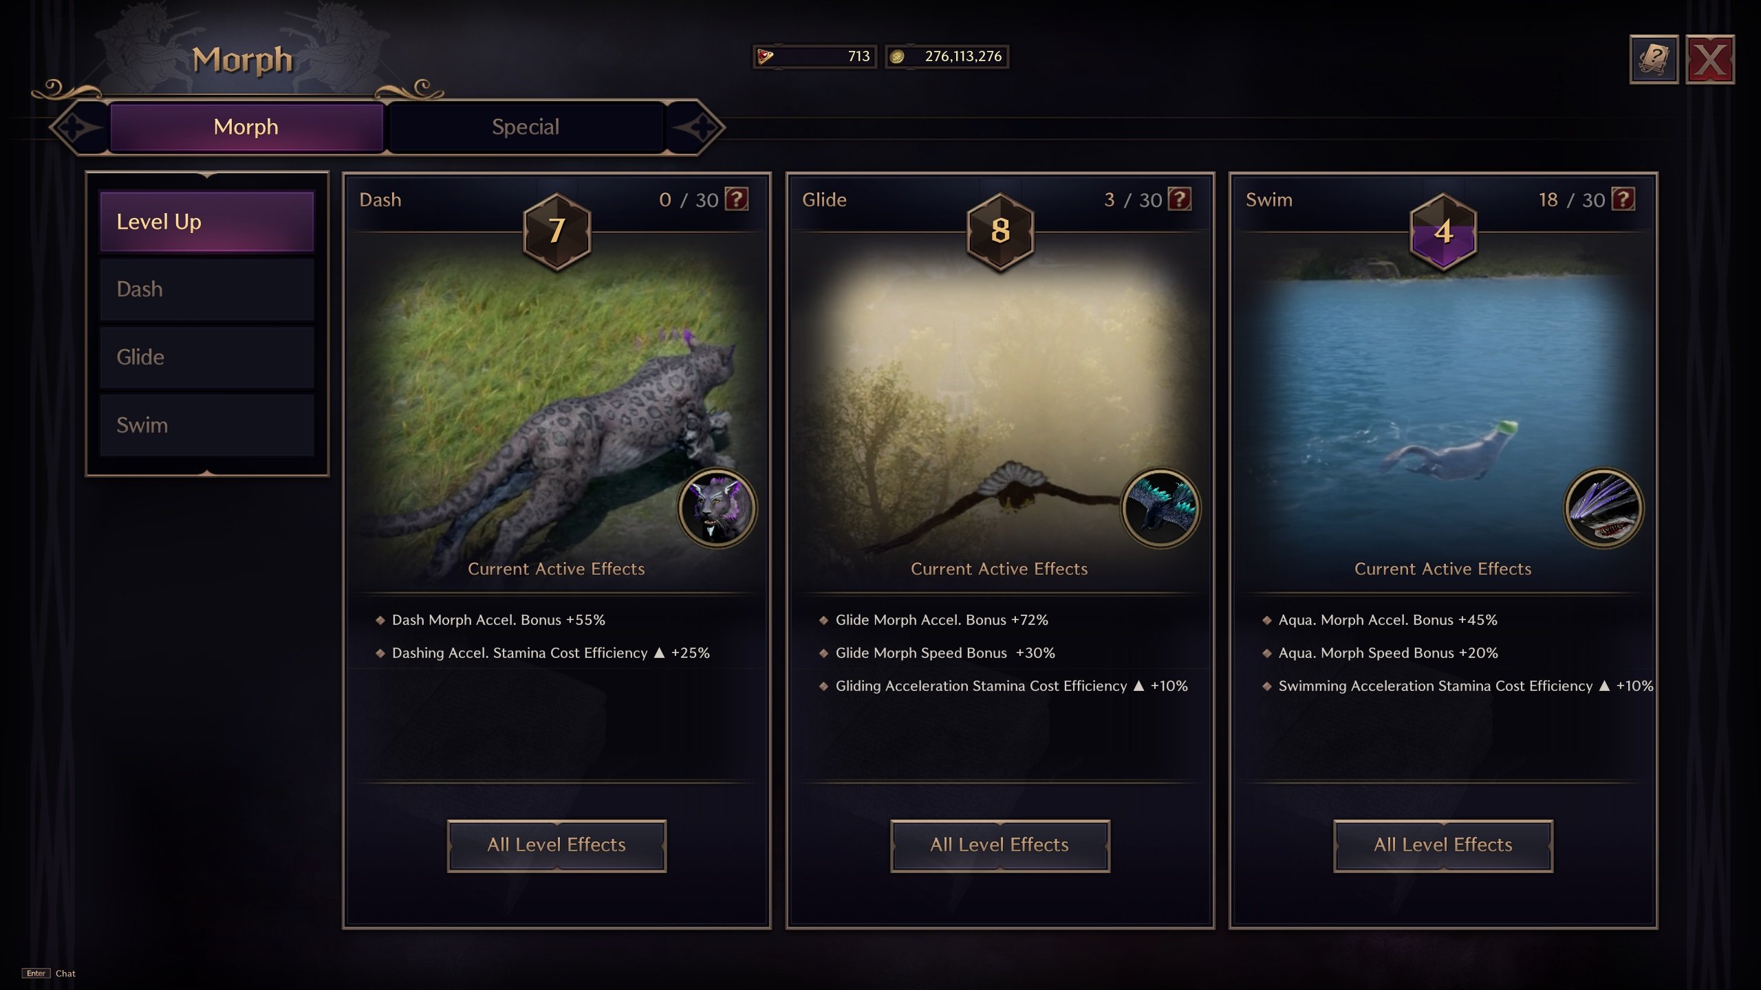
Task: Select the panther Dash morph portrait
Action: click(x=717, y=509)
